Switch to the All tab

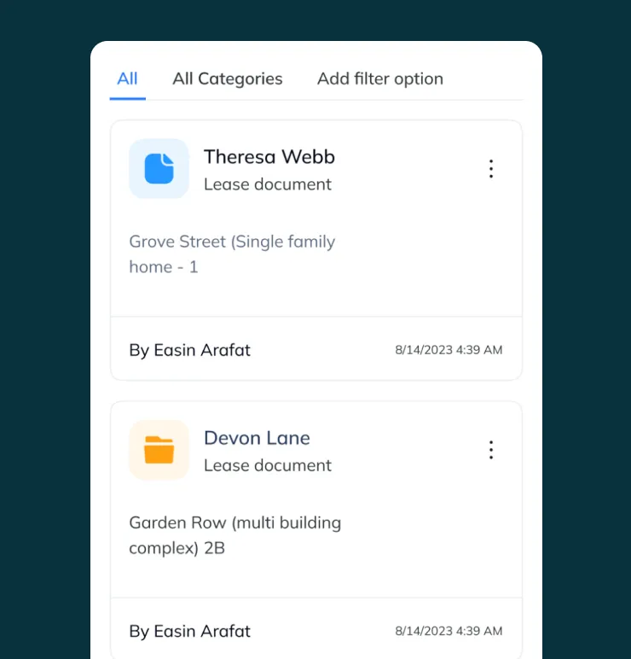click(x=127, y=79)
